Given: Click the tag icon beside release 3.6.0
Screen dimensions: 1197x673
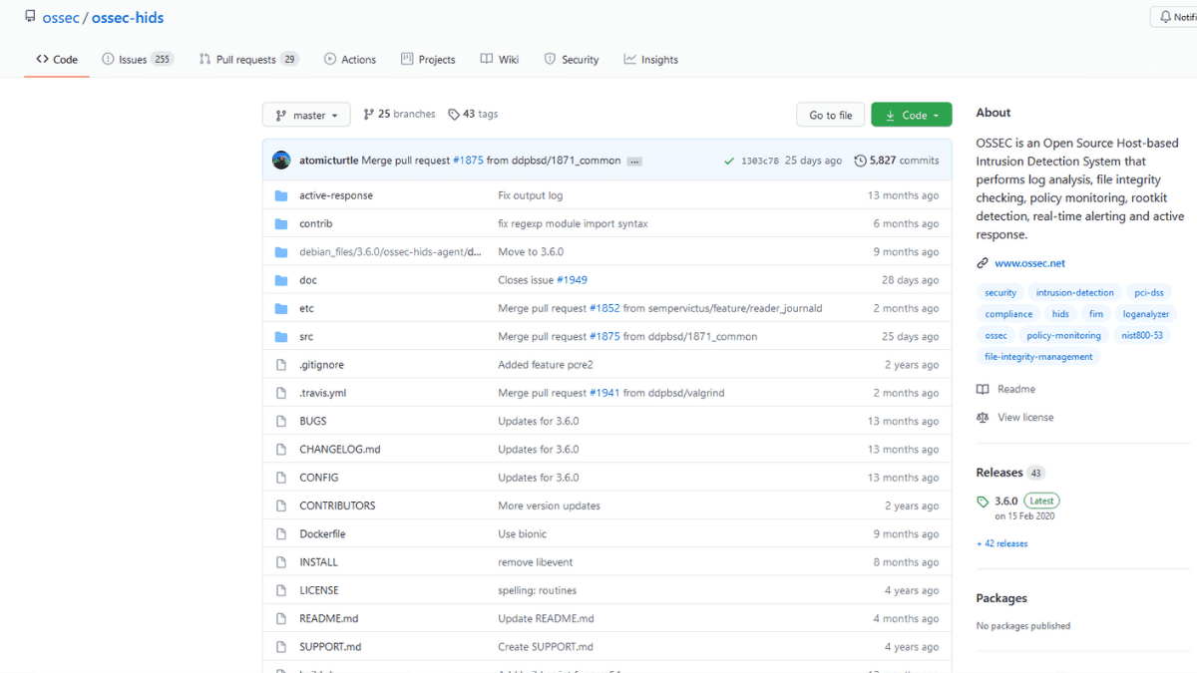Looking at the screenshot, I should coord(983,502).
